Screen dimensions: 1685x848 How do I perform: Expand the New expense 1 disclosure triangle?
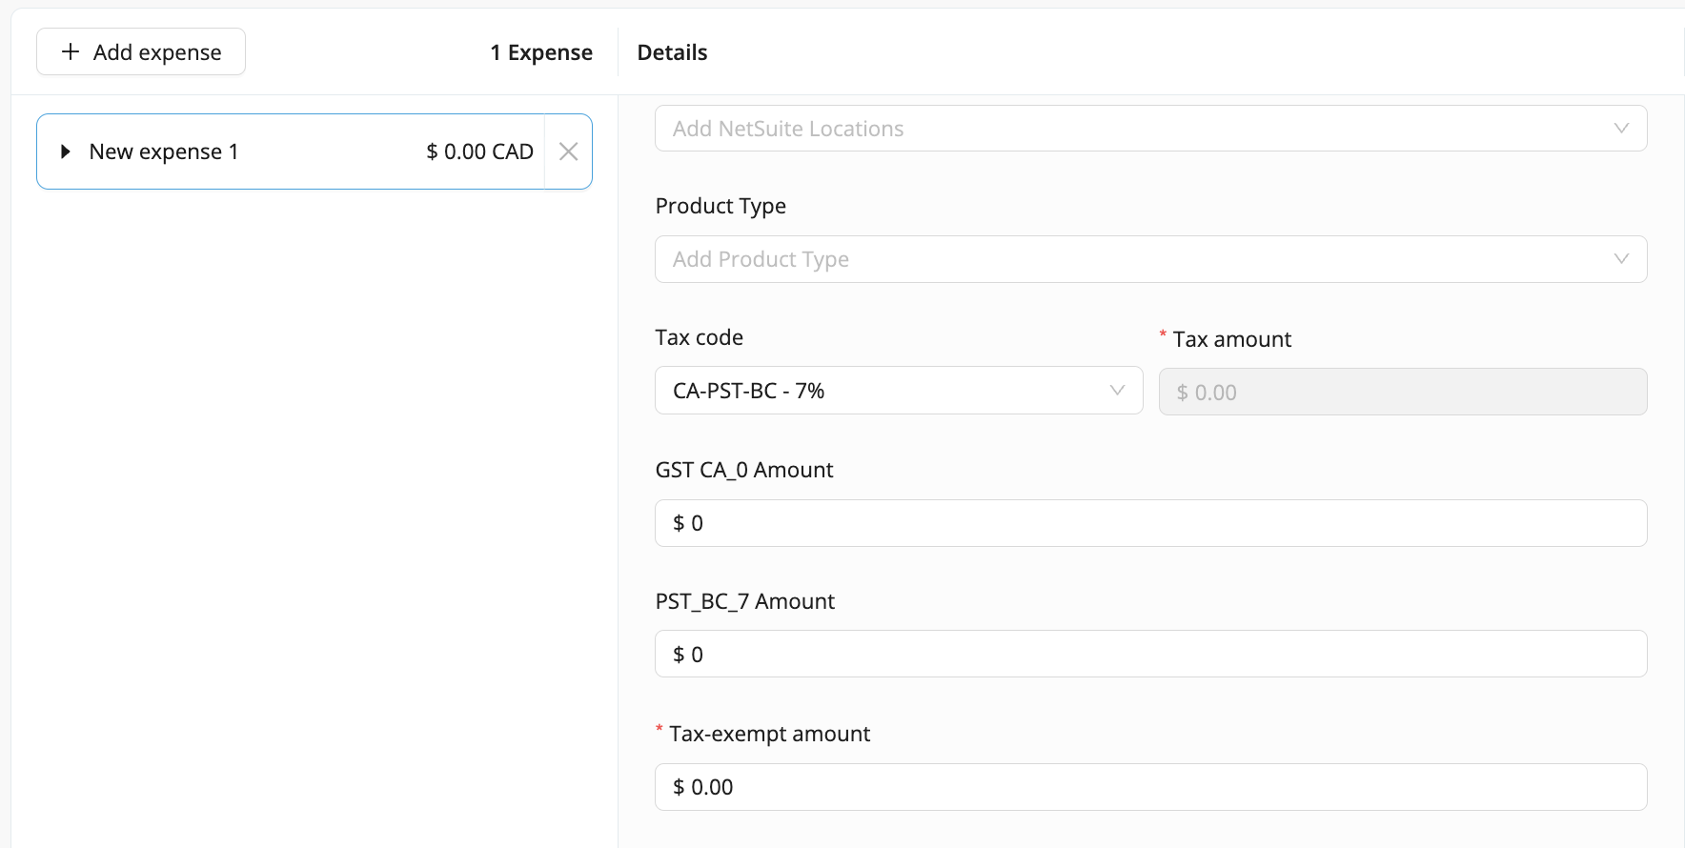click(65, 151)
